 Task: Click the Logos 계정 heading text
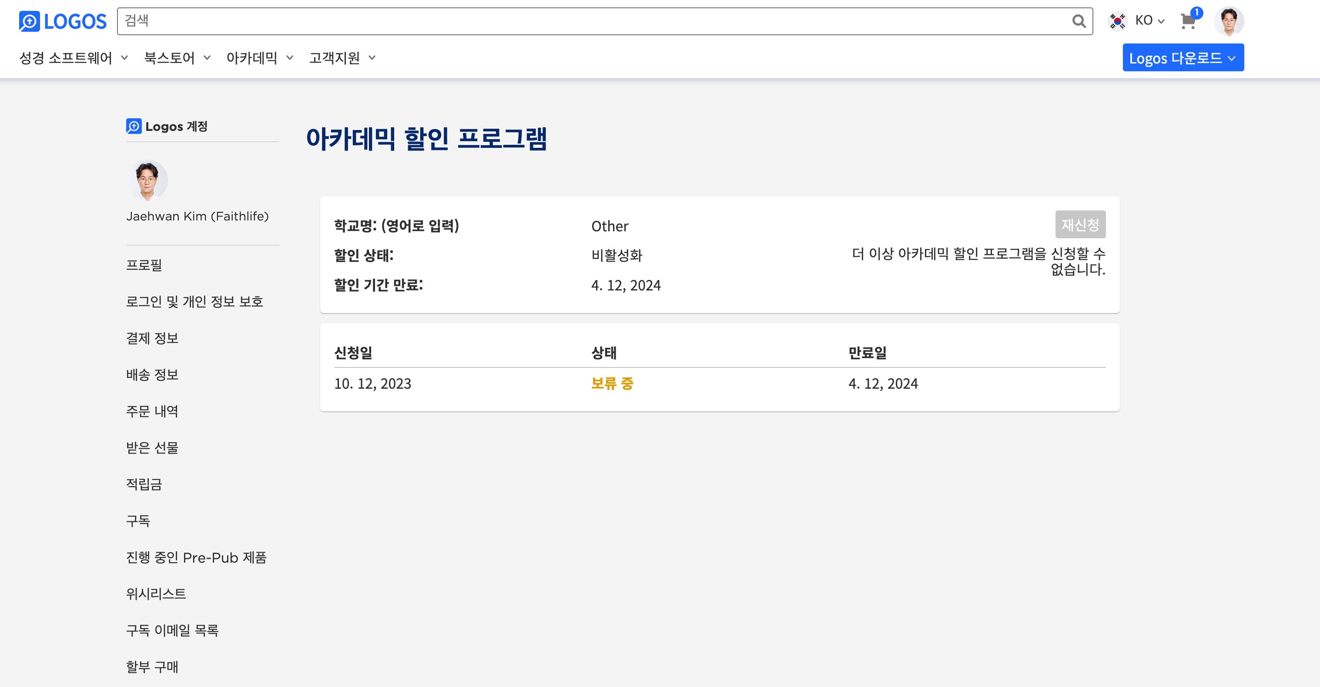pos(176,126)
